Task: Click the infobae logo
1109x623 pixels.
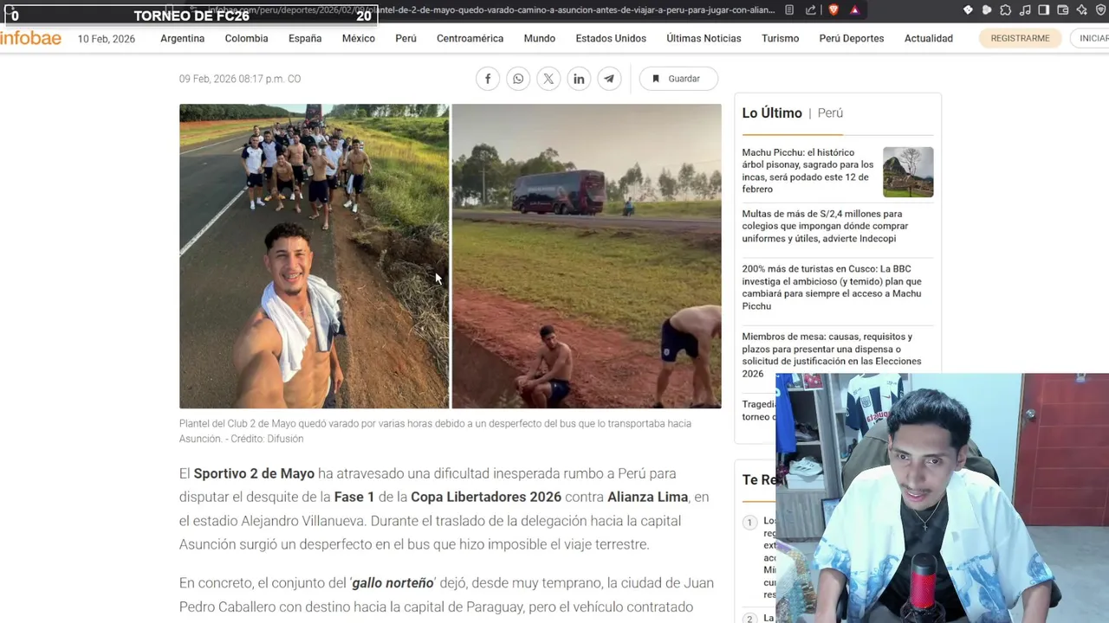Action: tap(30, 38)
